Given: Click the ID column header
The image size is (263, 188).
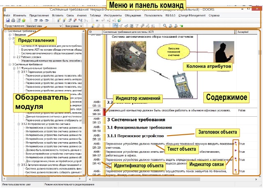Looking at the screenshot, I should tap(95, 32).
